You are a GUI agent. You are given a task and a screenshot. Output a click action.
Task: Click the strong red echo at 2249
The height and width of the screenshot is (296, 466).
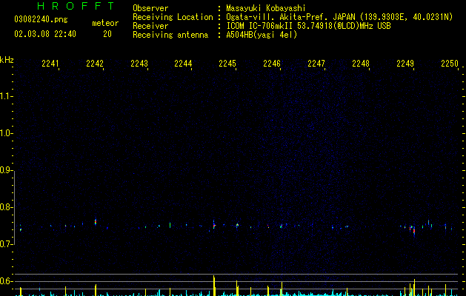click(x=413, y=230)
